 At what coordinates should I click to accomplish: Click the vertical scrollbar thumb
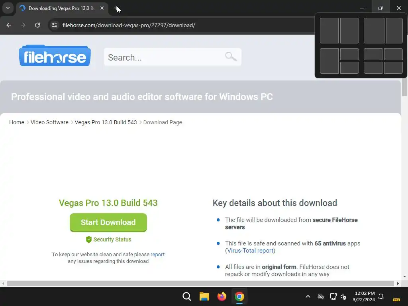click(x=405, y=86)
